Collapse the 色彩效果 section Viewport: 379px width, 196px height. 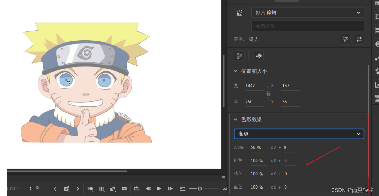click(236, 119)
